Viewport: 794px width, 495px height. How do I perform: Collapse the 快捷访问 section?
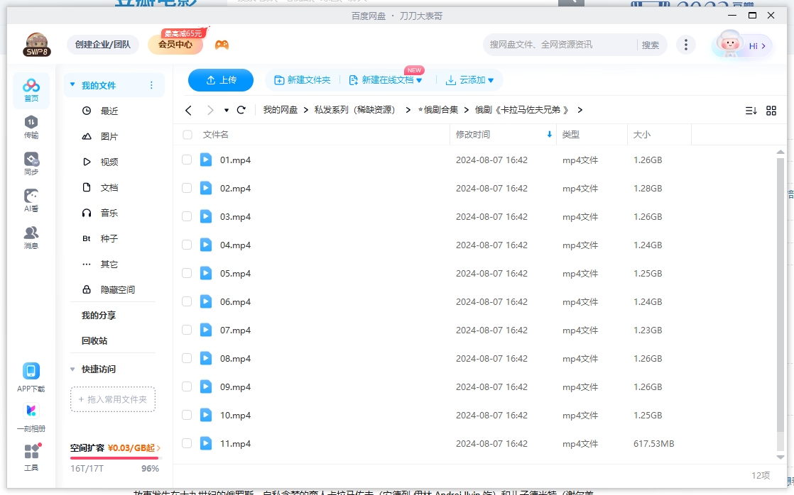[72, 369]
